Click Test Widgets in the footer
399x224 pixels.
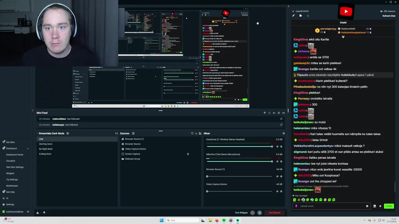pos(241,213)
